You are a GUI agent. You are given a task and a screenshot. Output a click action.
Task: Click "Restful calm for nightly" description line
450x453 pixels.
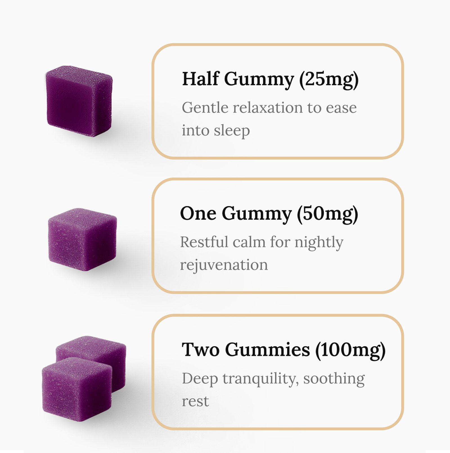click(x=262, y=242)
